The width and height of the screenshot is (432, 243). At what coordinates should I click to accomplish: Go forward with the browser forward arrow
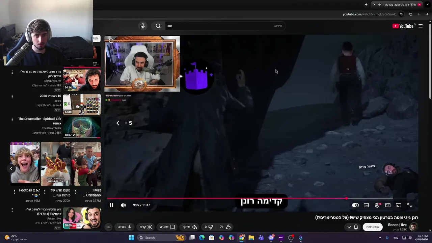(419, 14)
